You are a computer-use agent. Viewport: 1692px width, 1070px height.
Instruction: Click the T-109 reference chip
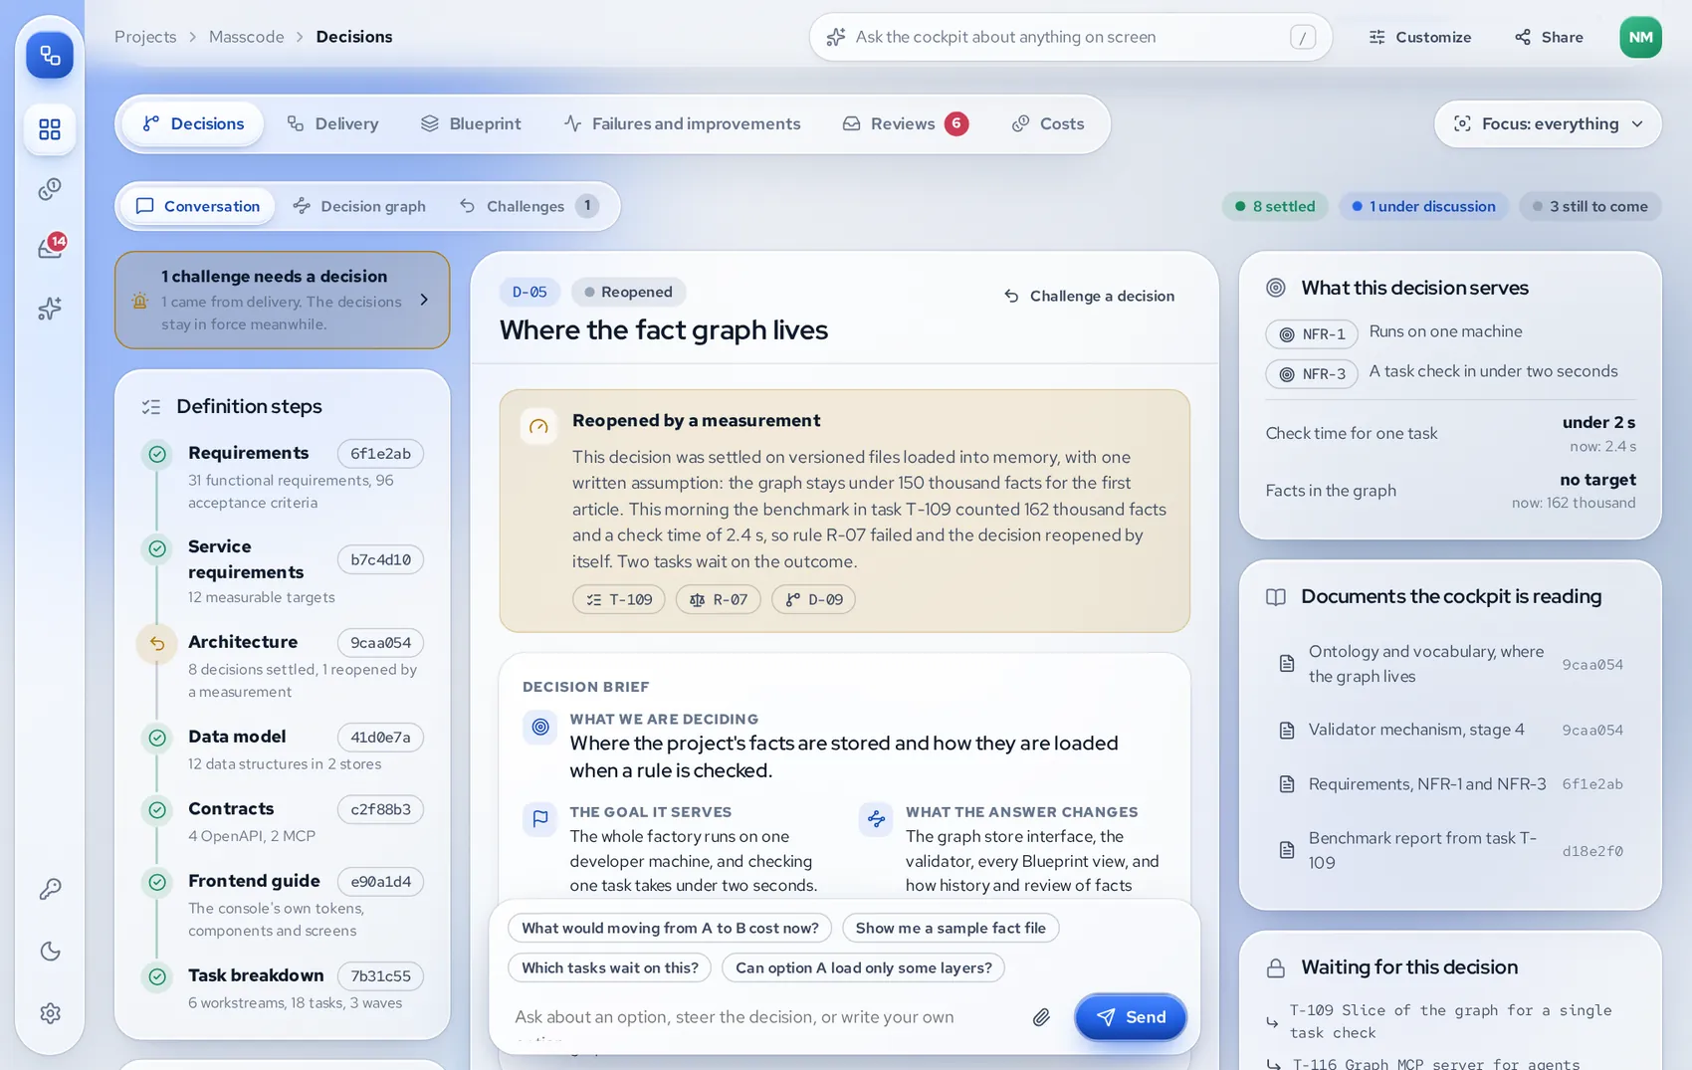point(619,599)
